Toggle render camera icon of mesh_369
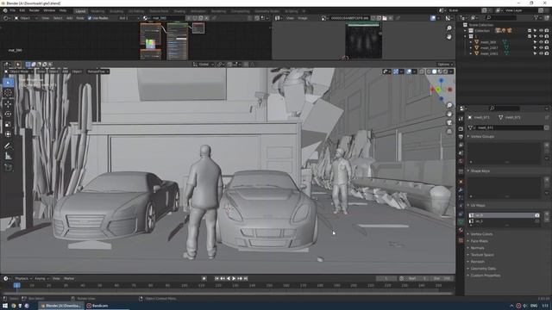Image resolution: width=552 pixels, height=310 pixels. (547, 42)
